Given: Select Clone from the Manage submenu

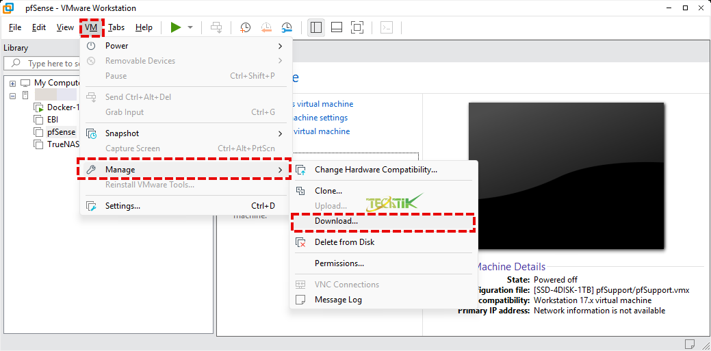Looking at the screenshot, I should (384, 191).
